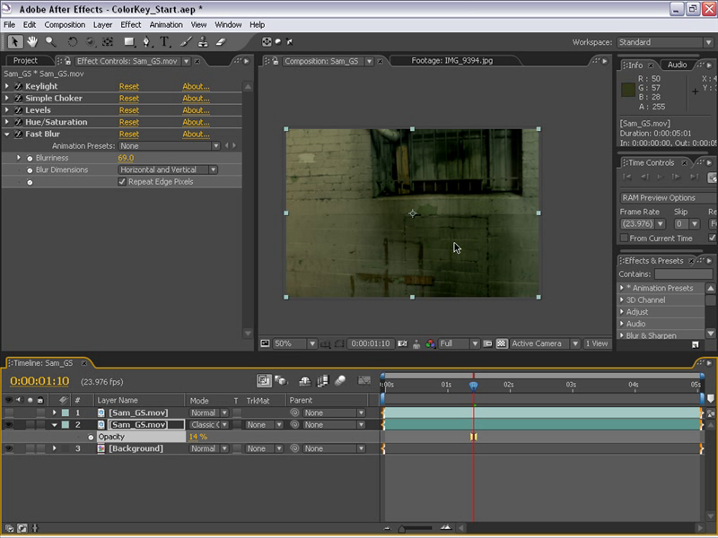
Task: Click the dark green color swatch in Info
Action: pos(628,89)
